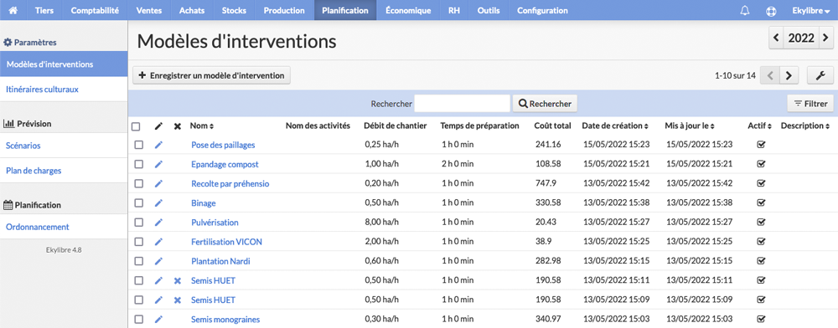Edit Binage with pencil icon
838x328 pixels.
[158, 202]
